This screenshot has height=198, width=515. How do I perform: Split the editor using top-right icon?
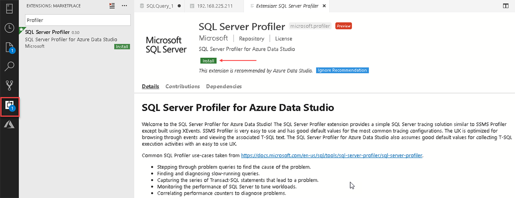coord(506,6)
